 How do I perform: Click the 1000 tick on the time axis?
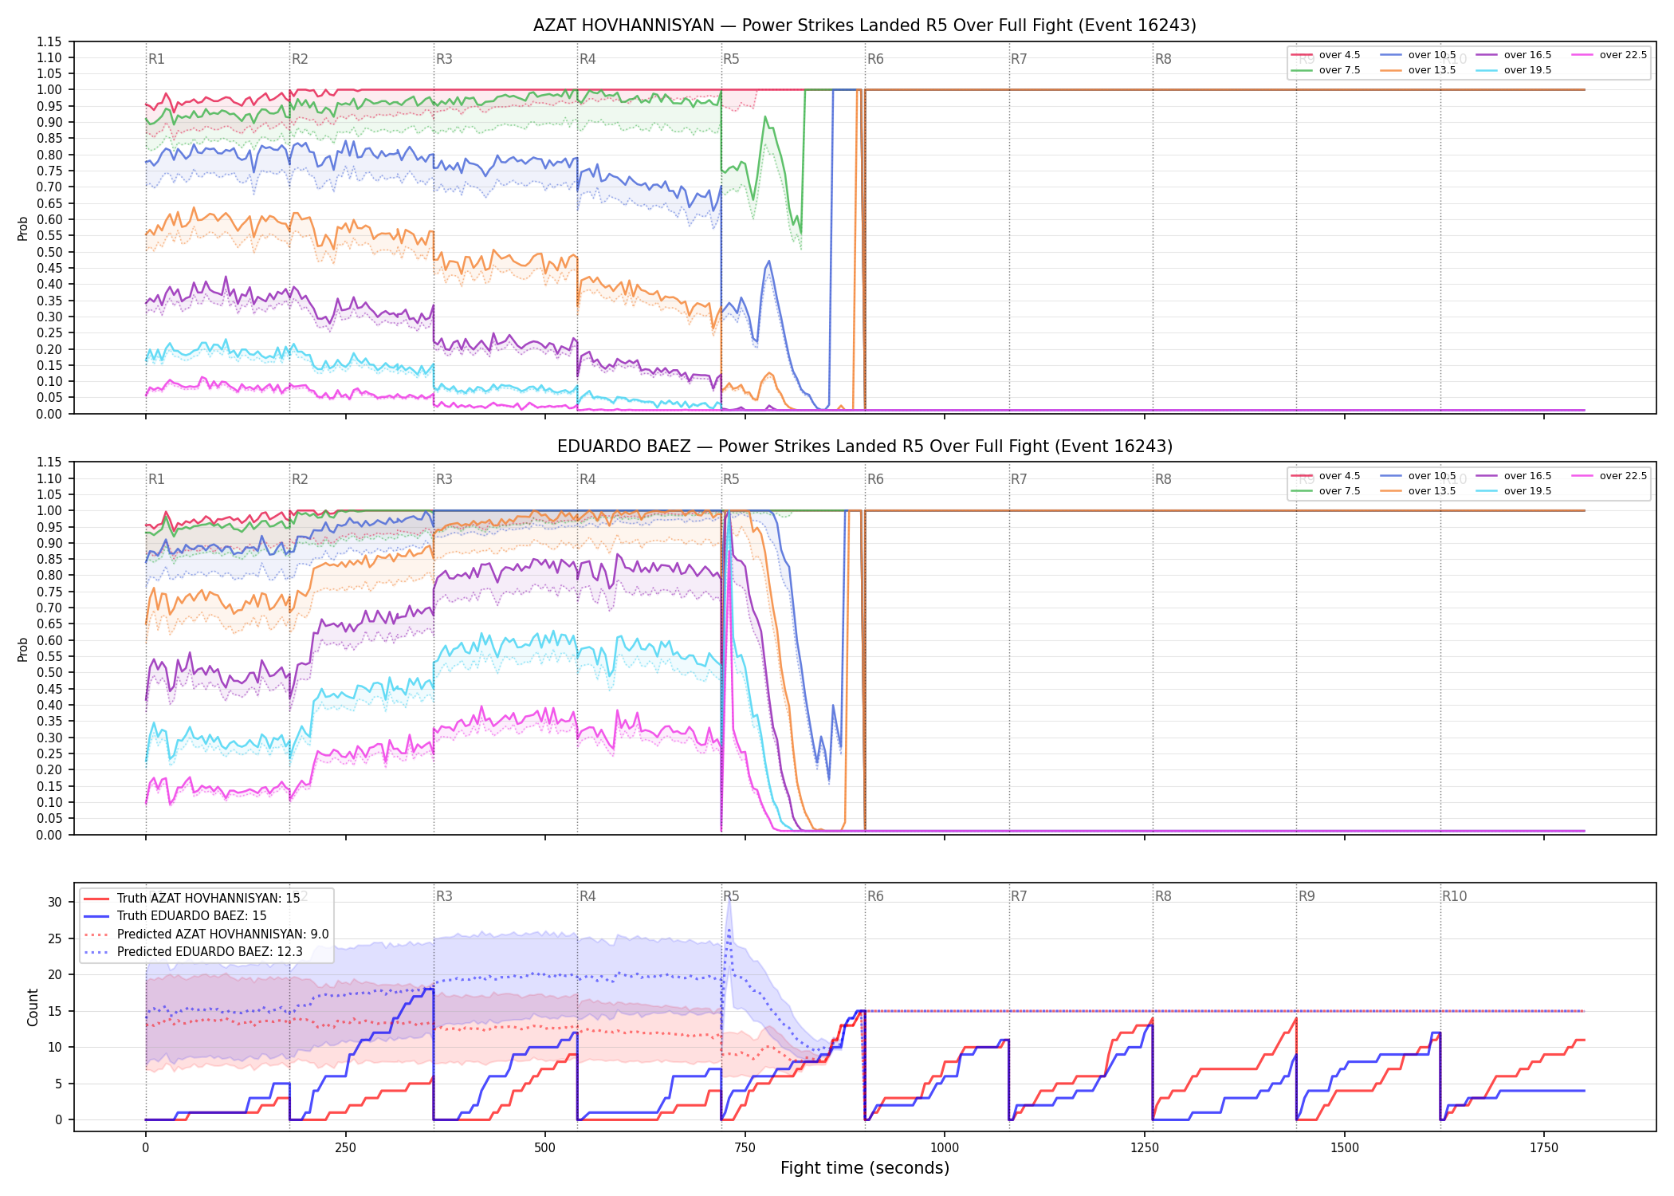(x=945, y=1148)
